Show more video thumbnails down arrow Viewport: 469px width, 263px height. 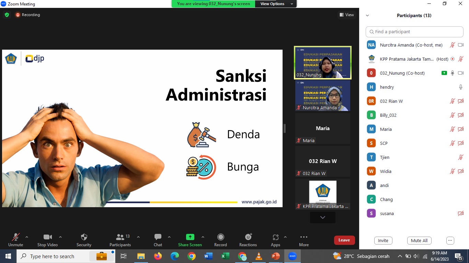coord(322,217)
